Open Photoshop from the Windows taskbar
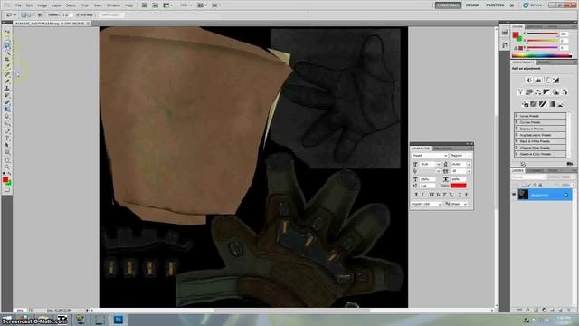This screenshot has width=579, height=326. point(119,320)
